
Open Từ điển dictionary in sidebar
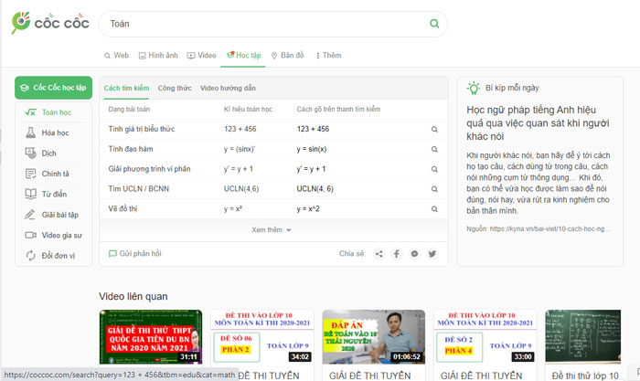coord(53,194)
